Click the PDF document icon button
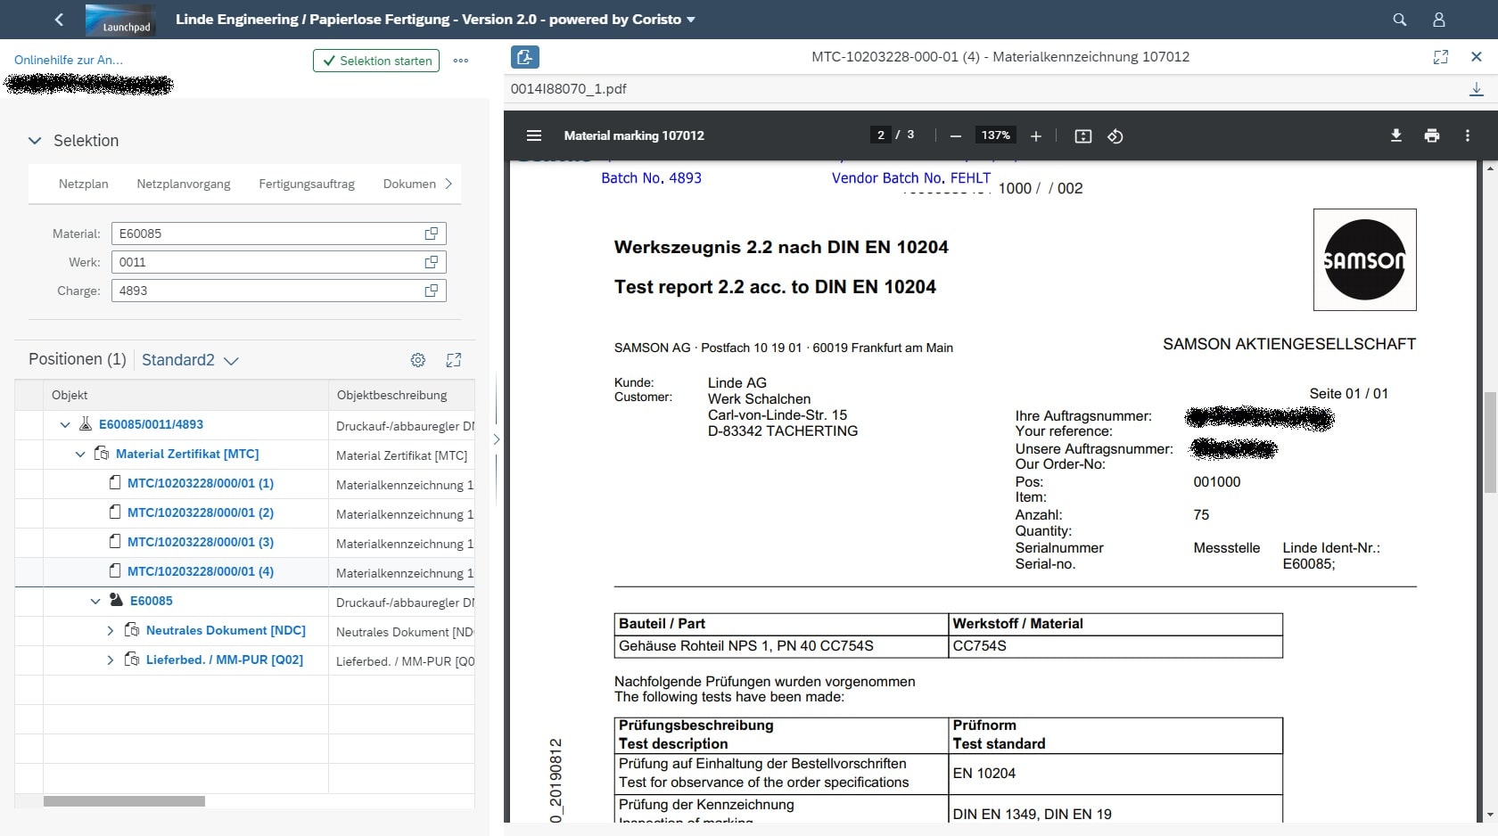 (524, 57)
